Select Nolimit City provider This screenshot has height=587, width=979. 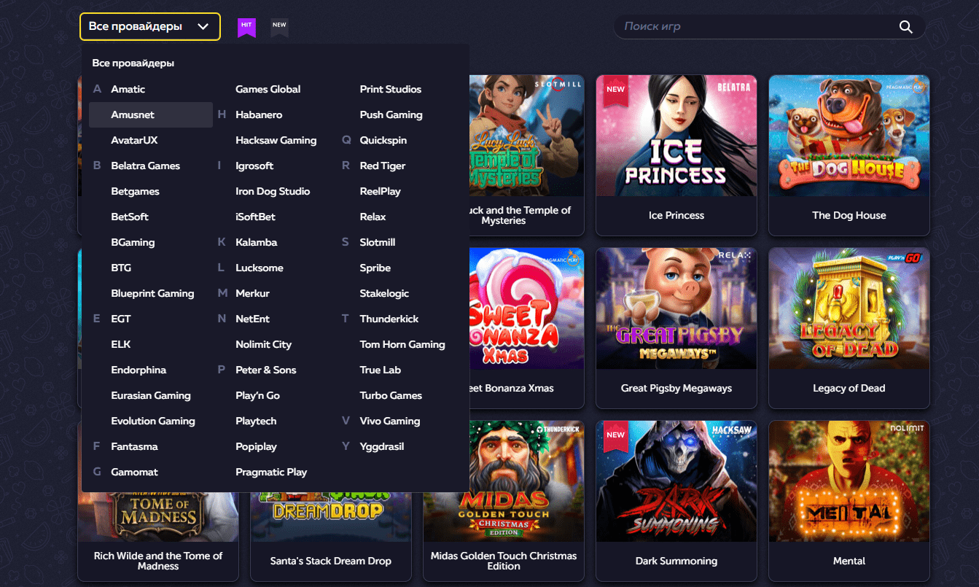[x=263, y=344]
